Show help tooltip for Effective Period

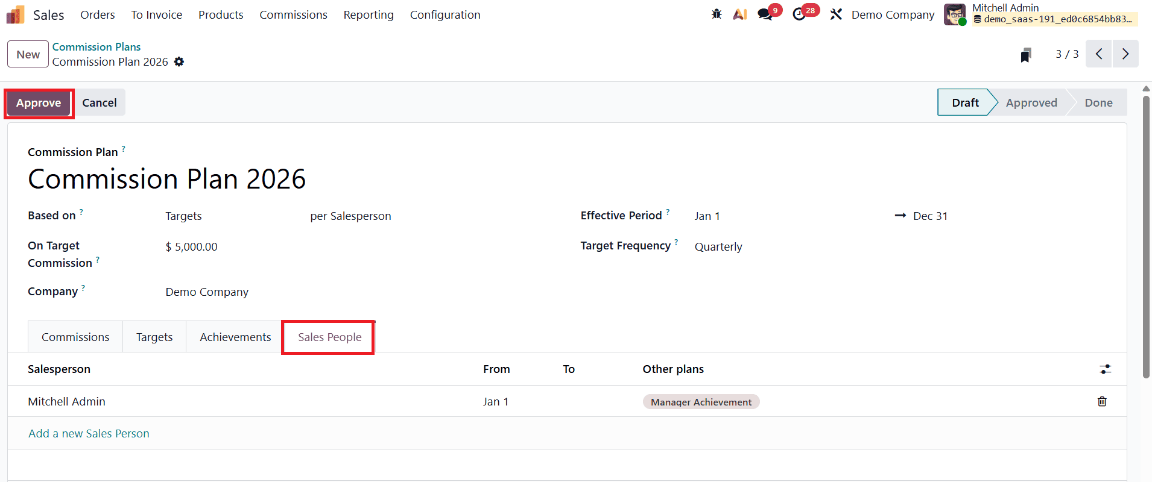(668, 211)
